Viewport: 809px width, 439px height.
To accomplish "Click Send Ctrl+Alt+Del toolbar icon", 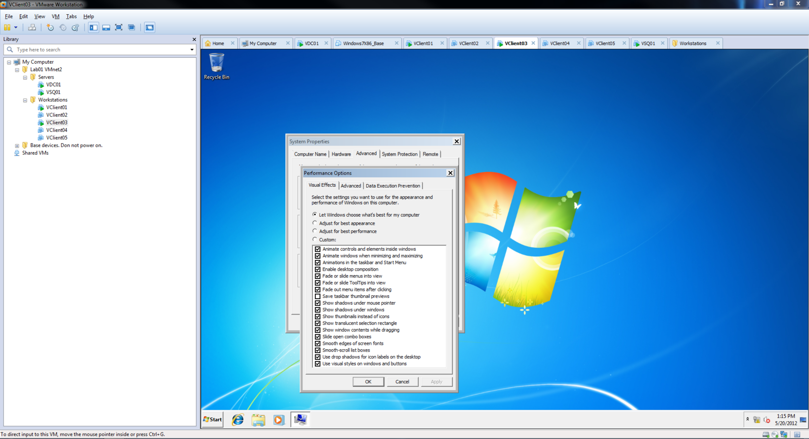I will pos(32,28).
